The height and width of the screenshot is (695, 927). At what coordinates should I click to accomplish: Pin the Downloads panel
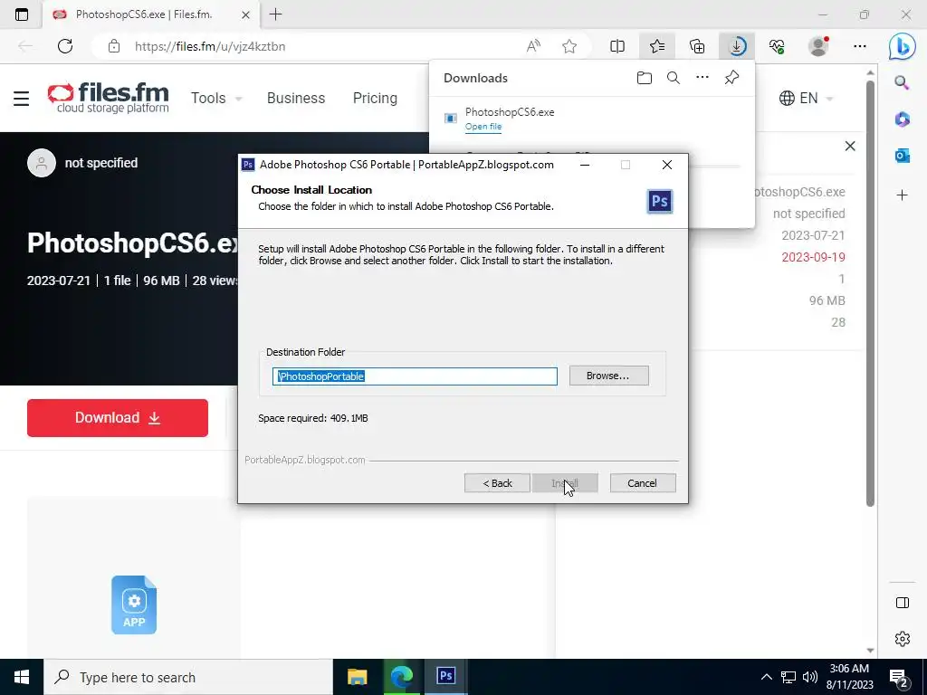731,78
